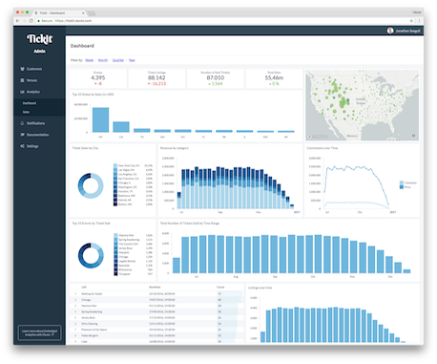Click 'Dirty Dancing' table row
Screen dimensions: 437x364
pyautogui.click(x=156, y=324)
